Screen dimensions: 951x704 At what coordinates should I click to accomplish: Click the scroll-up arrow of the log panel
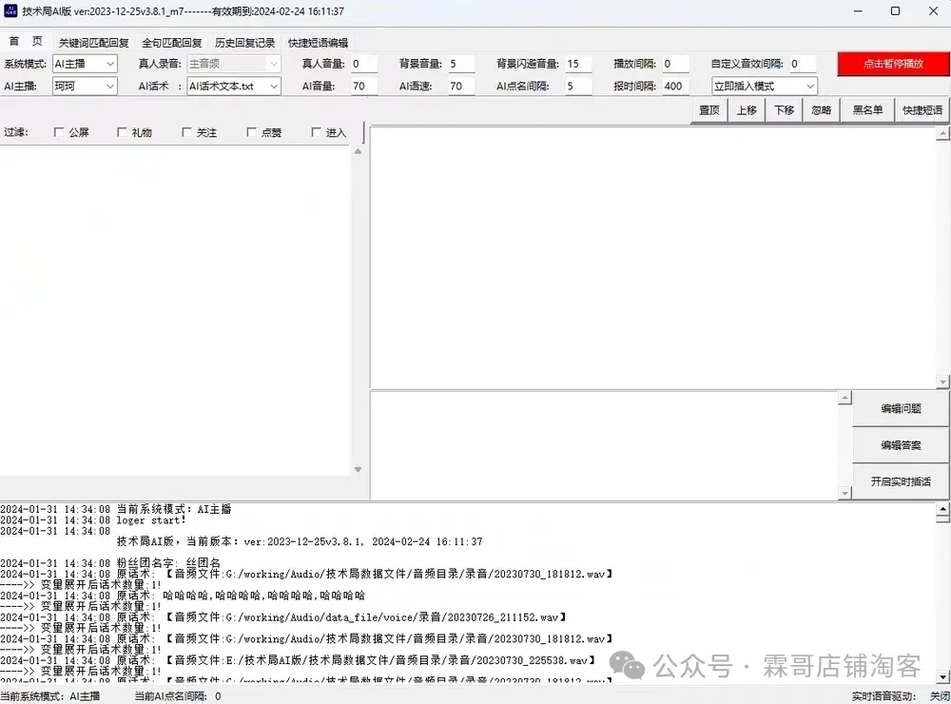(x=942, y=507)
